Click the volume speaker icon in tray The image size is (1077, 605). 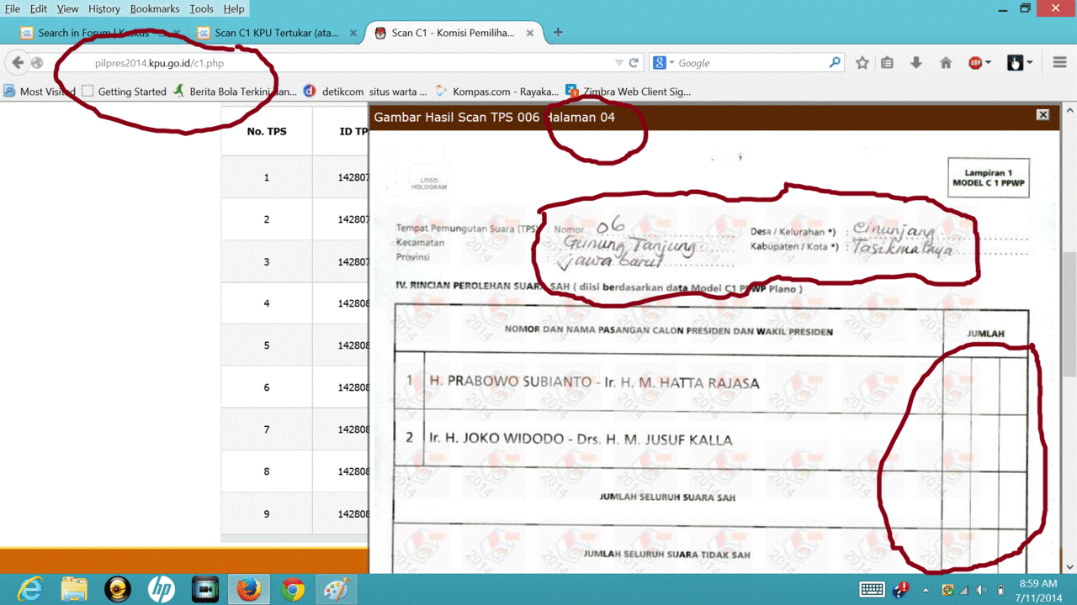(982, 590)
